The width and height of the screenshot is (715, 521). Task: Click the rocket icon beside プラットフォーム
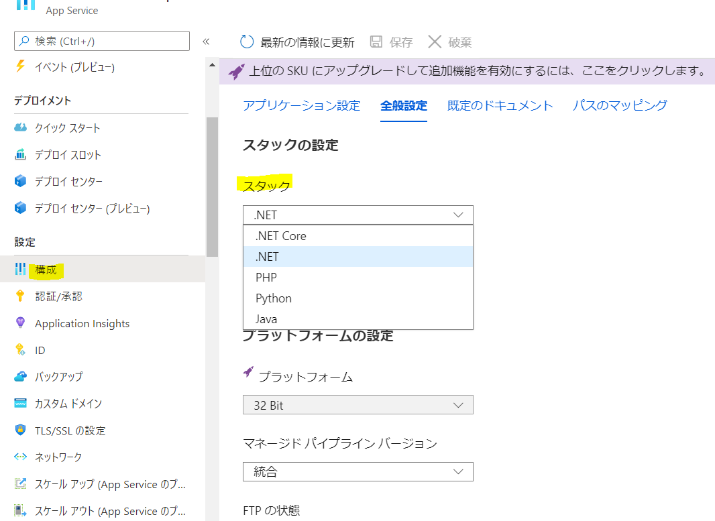[x=248, y=372]
